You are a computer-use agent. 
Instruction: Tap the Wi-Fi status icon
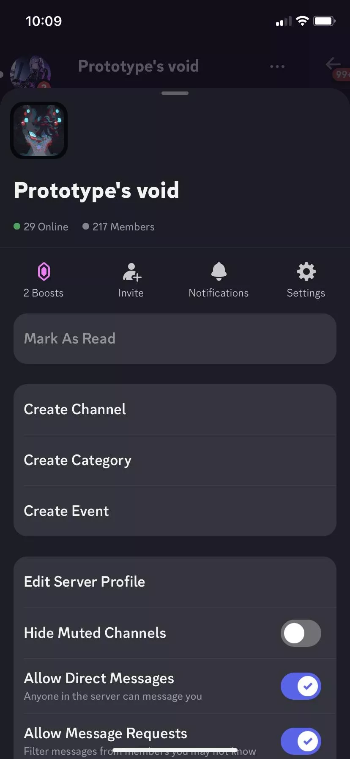(x=302, y=21)
